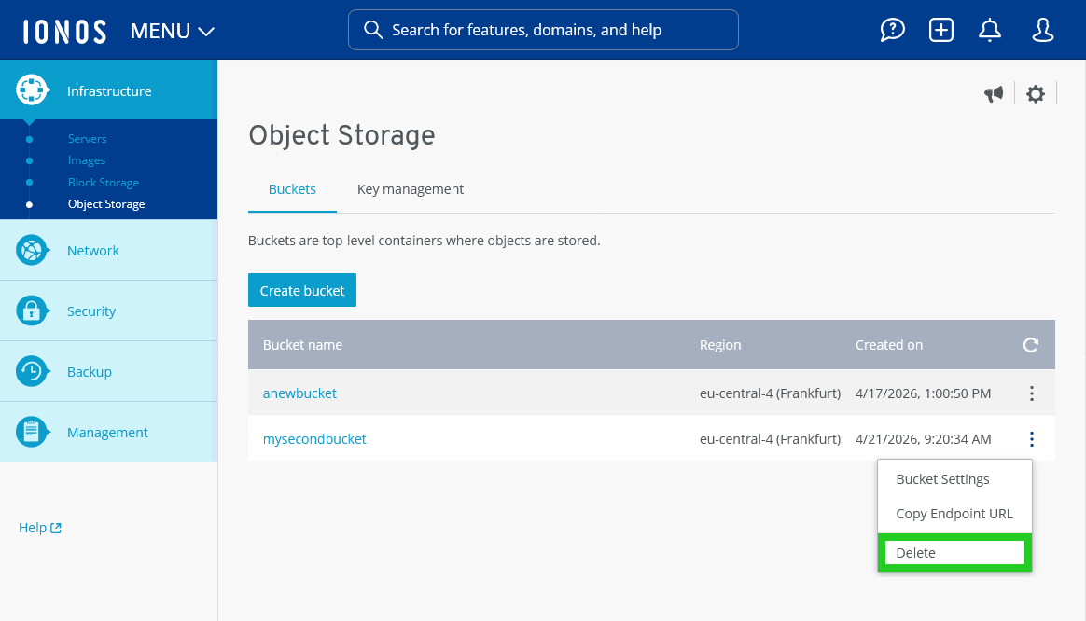Click the search bar for features and domains
Image resolution: width=1086 pixels, height=621 pixels.
tap(543, 30)
